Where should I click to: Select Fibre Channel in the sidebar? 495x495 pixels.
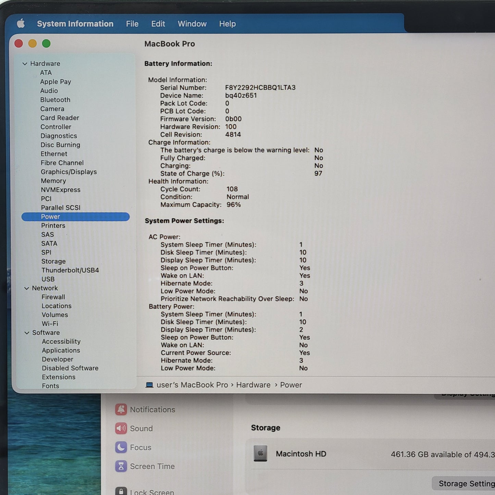(x=62, y=163)
